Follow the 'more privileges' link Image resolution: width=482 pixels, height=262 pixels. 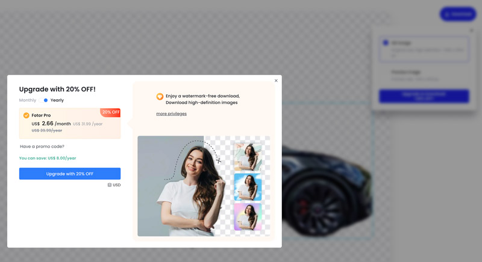pos(171,114)
